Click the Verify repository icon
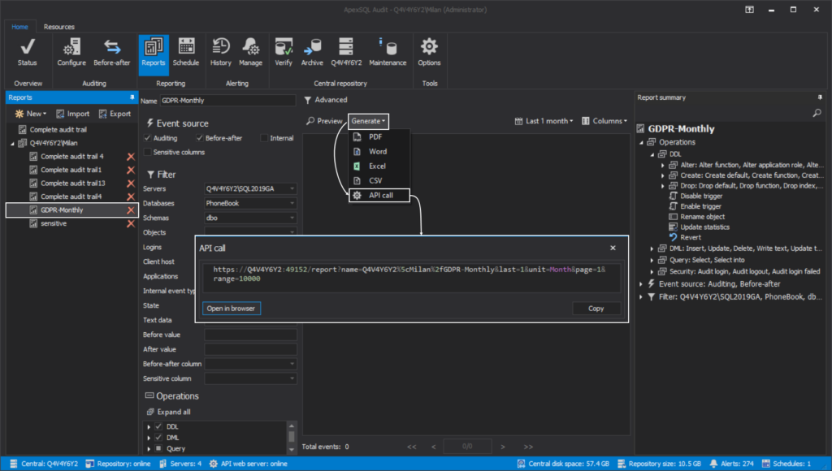 [284, 52]
